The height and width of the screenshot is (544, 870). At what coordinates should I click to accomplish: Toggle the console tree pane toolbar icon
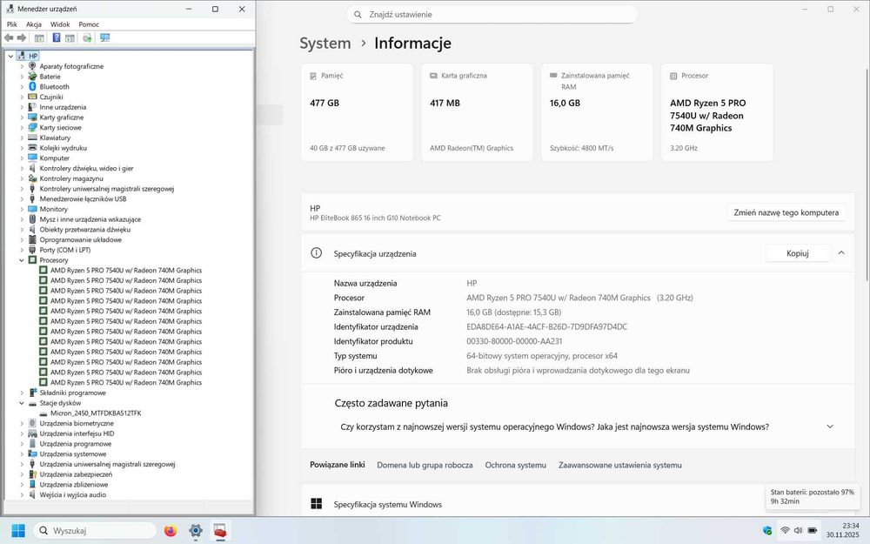pyautogui.click(x=39, y=37)
